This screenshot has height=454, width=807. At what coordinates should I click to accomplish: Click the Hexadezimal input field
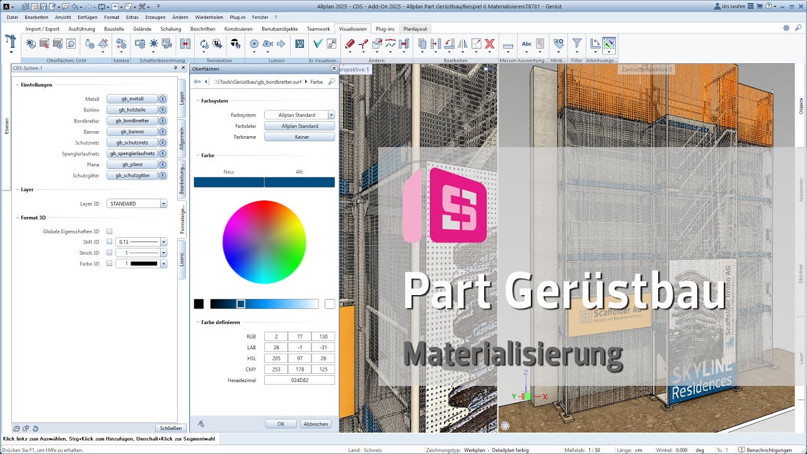(299, 380)
